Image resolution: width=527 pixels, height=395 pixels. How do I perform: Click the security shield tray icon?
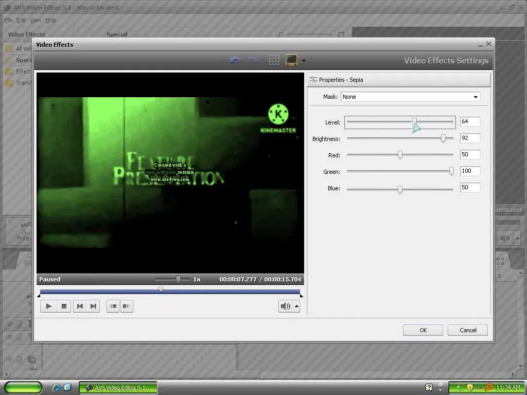point(470,388)
